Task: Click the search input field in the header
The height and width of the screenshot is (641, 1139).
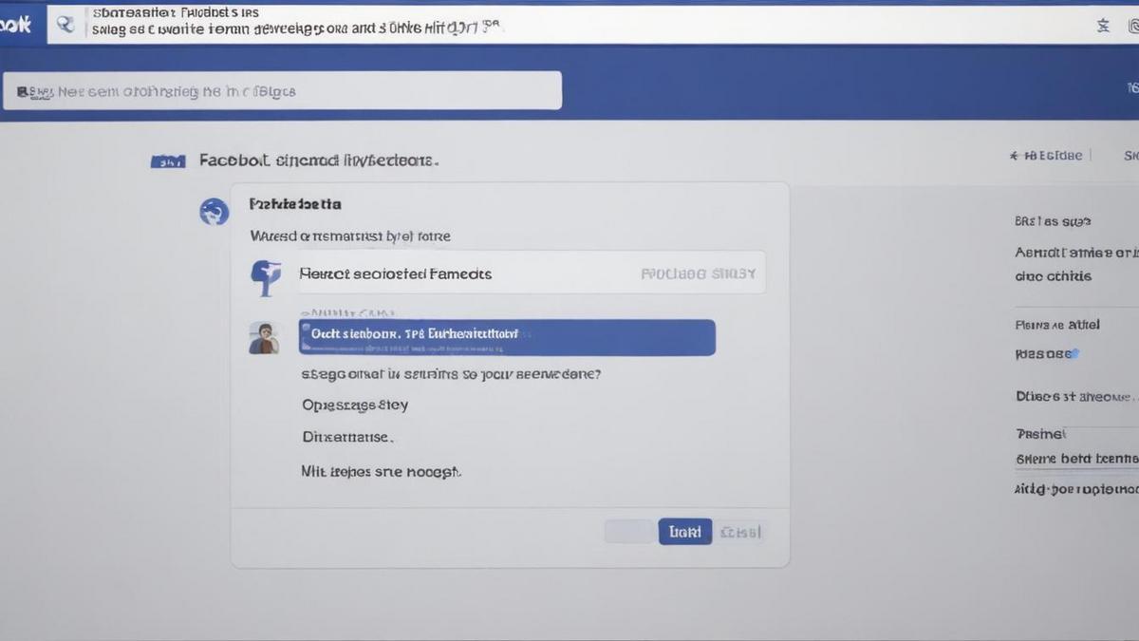Action: tap(283, 89)
